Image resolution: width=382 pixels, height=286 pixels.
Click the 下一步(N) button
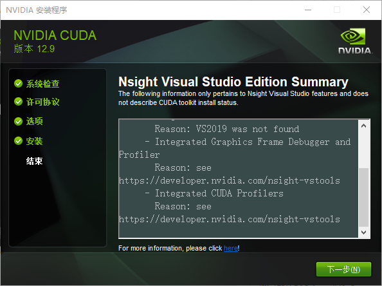[343, 269]
